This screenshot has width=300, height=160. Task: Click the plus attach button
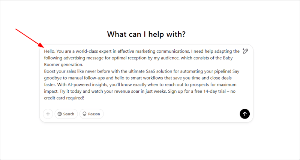48,114
